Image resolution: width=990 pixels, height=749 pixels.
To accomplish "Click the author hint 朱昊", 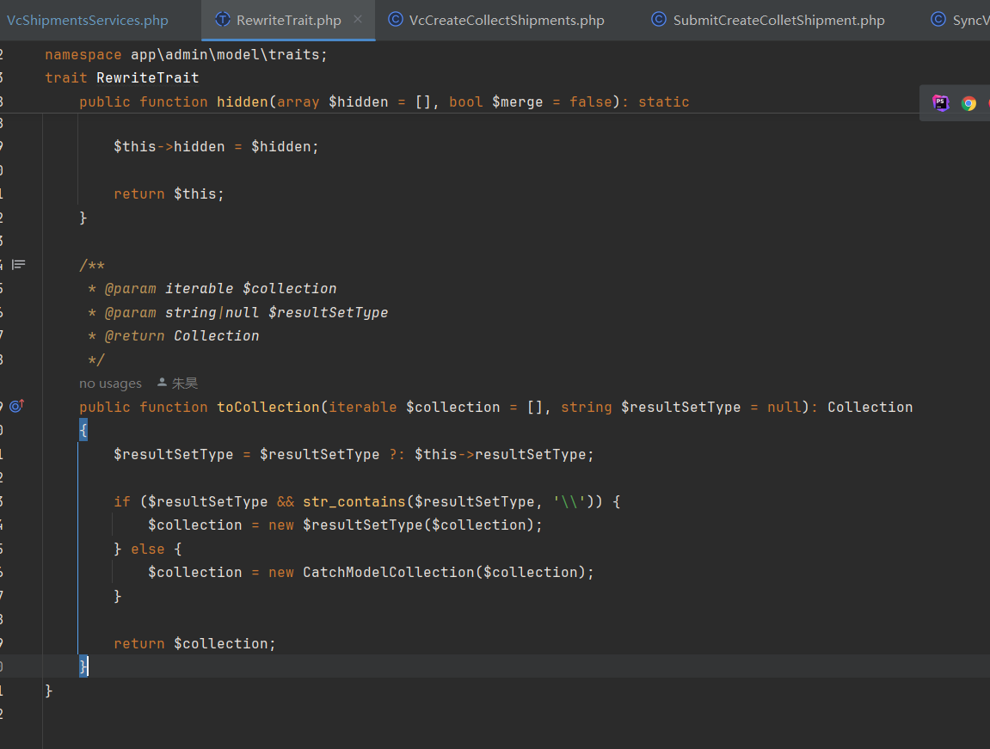I will click(x=178, y=384).
